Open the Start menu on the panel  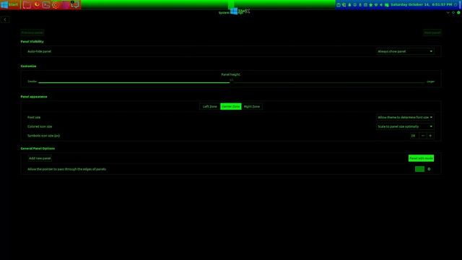tap(10, 5)
